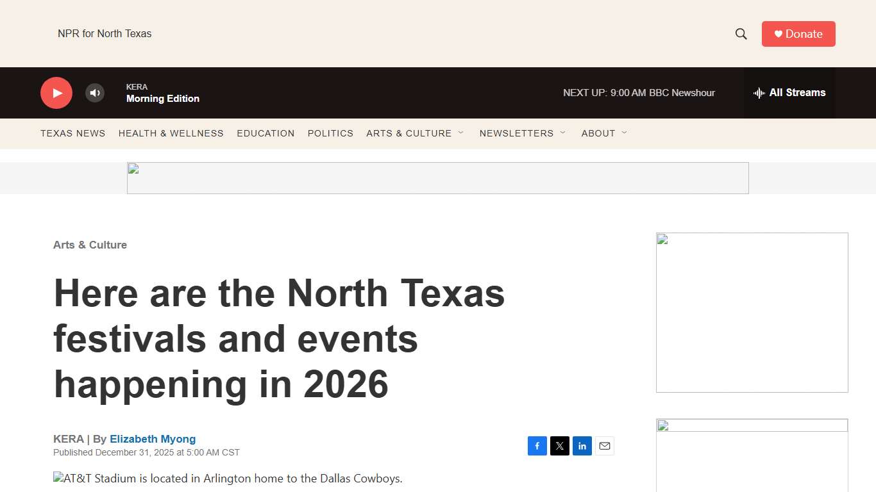
Task: Open Elizabeth Myong's author page
Action: [x=153, y=439]
